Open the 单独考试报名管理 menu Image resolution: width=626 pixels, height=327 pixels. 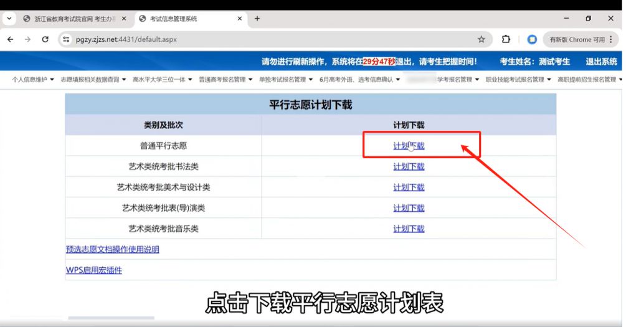coord(285,80)
